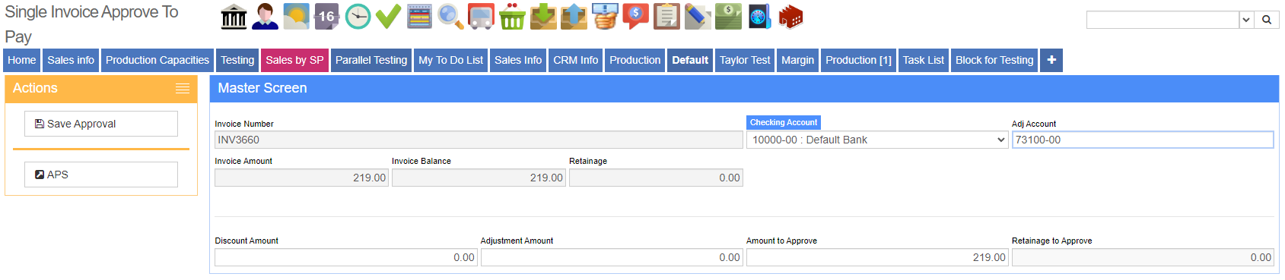The image size is (1285, 280).
Task: Open the dollar speech bubble icon
Action: pyautogui.click(x=635, y=16)
